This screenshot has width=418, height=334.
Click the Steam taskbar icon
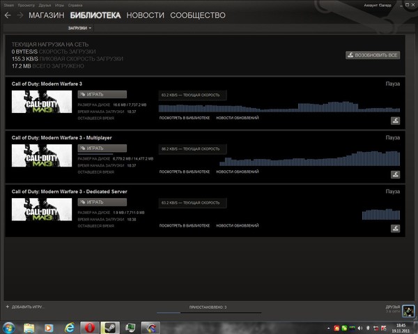click(x=109, y=328)
